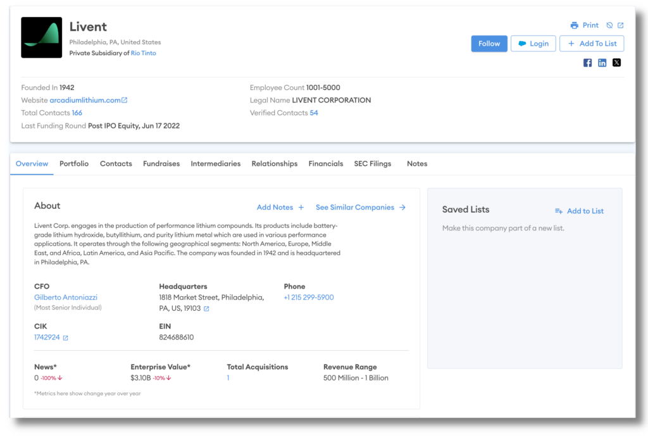Open the SEC Filings tab

(x=372, y=164)
